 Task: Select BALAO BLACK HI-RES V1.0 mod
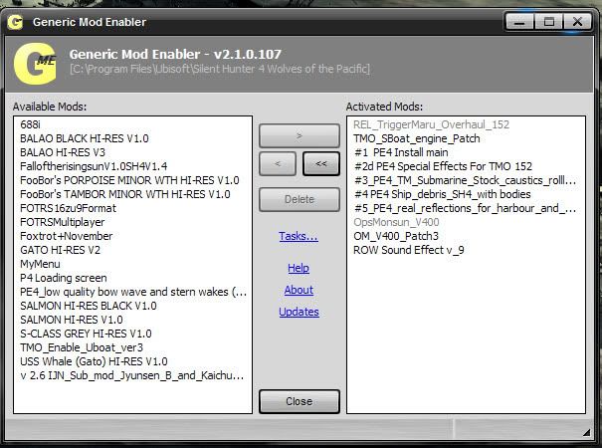(85, 138)
